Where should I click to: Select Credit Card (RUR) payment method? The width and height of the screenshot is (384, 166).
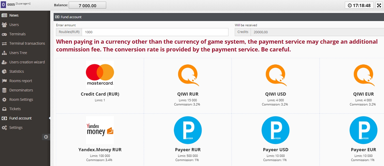pyautogui.click(x=100, y=83)
